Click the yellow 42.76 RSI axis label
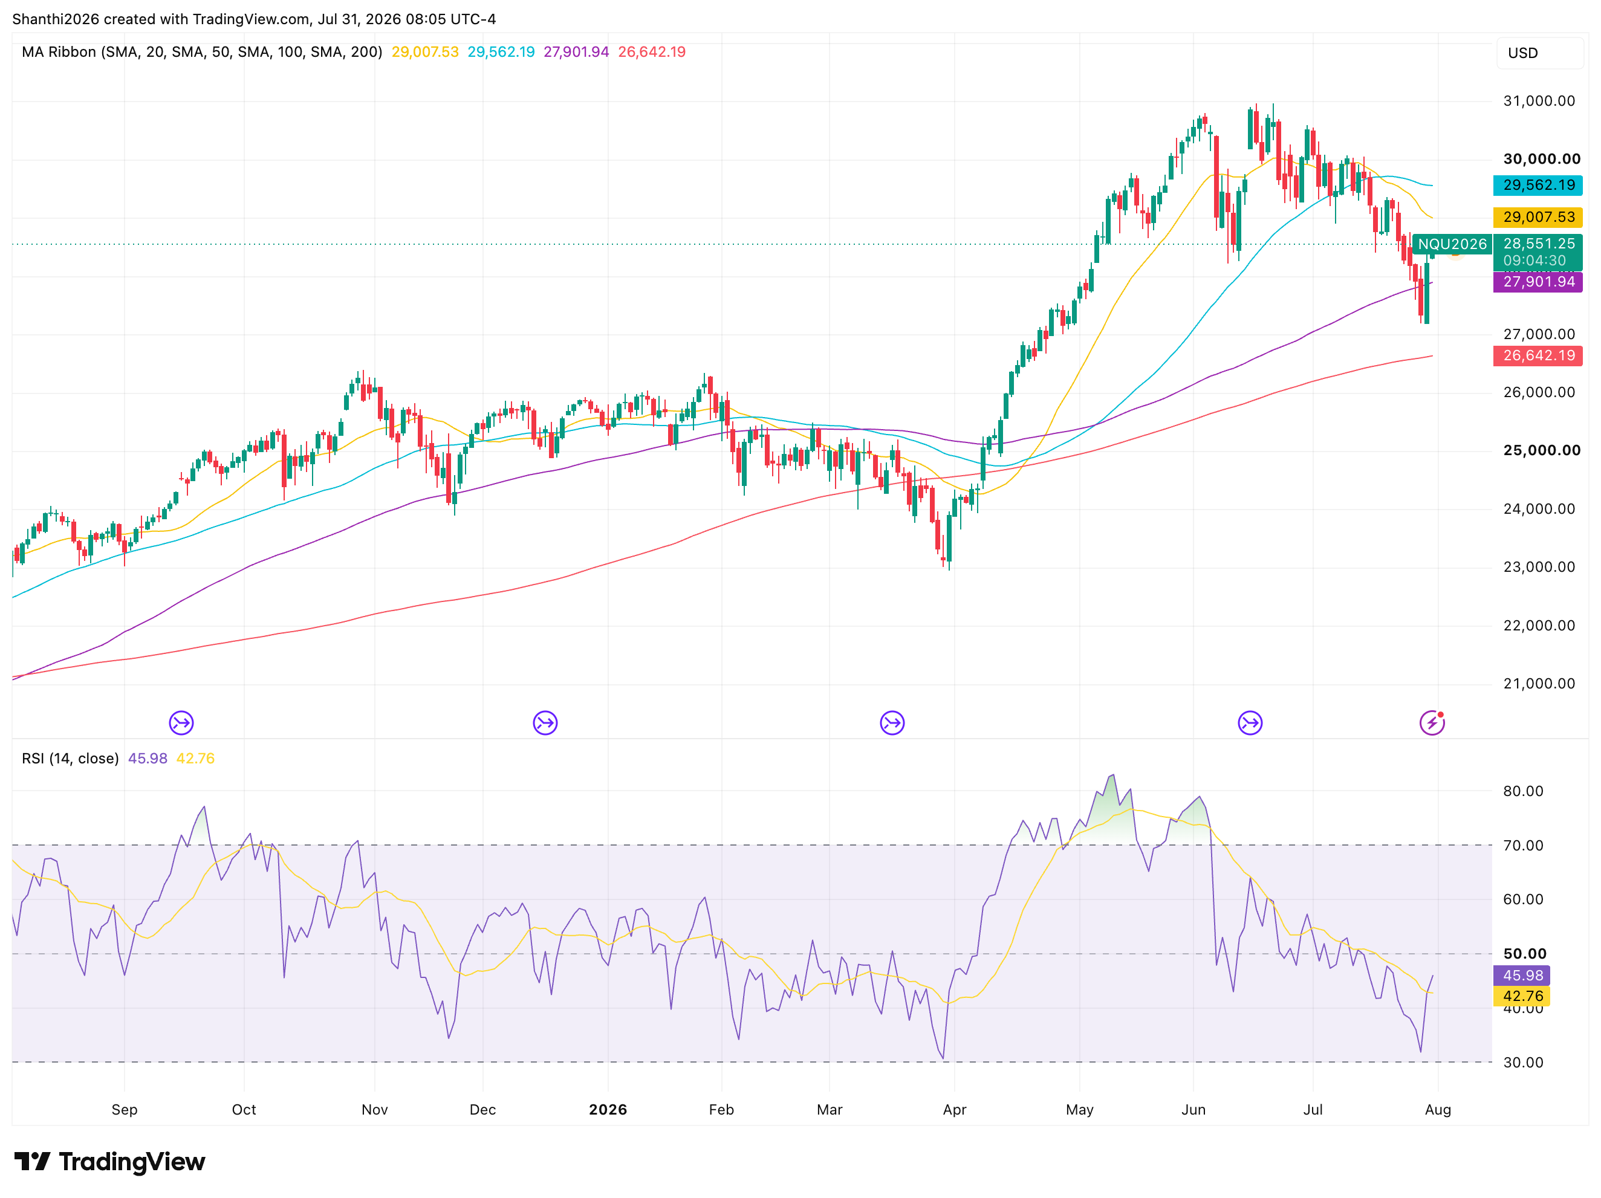 click(x=1522, y=996)
